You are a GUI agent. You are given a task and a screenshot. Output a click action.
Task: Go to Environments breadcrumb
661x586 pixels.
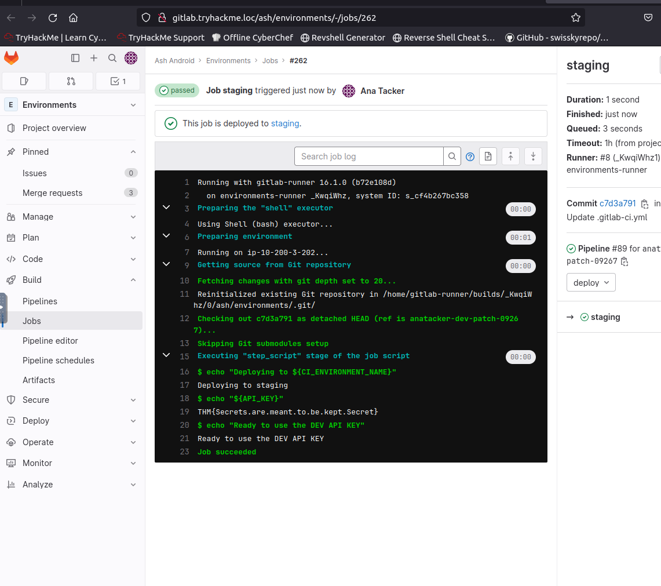(x=228, y=61)
